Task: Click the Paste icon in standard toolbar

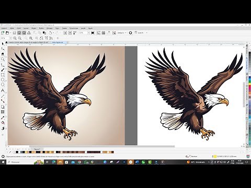Action: pos(44,33)
